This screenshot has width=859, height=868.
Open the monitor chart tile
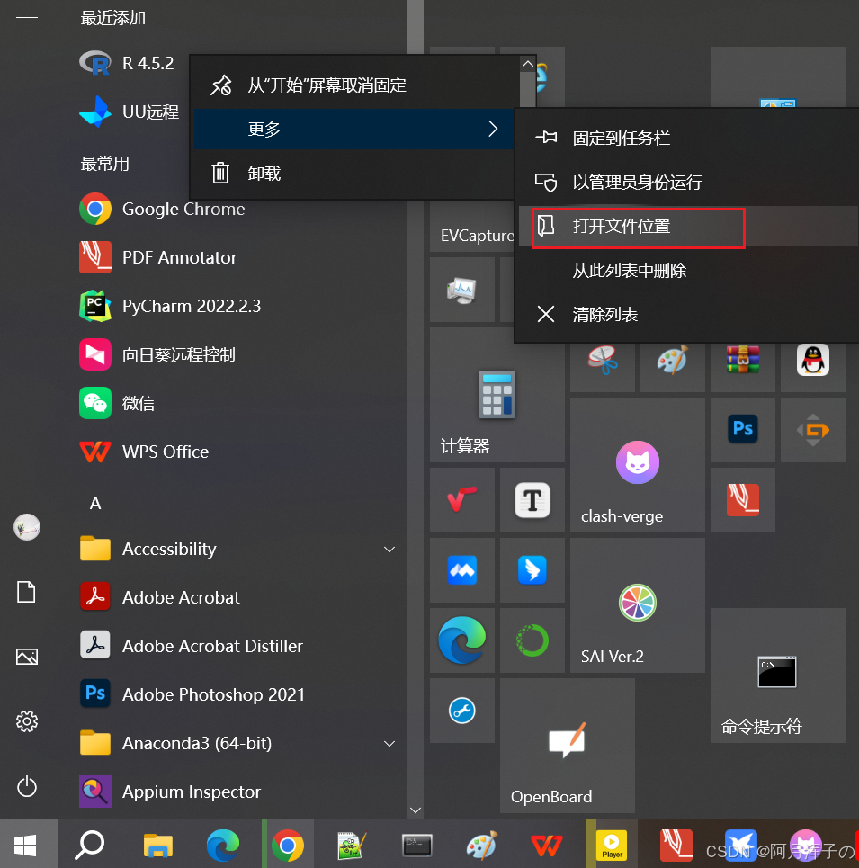pyautogui.click(x=462, y=290)
